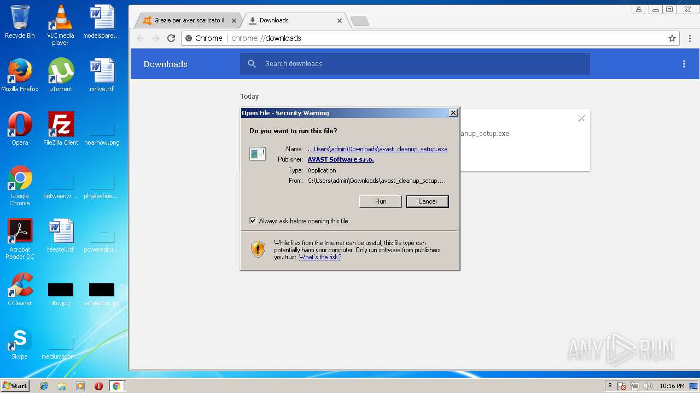The height and width of the screenshot is (393, 700).
Task: Open Acrobat Reader DC shortcut
Action: pyautogui.click(x=20, y=239)
